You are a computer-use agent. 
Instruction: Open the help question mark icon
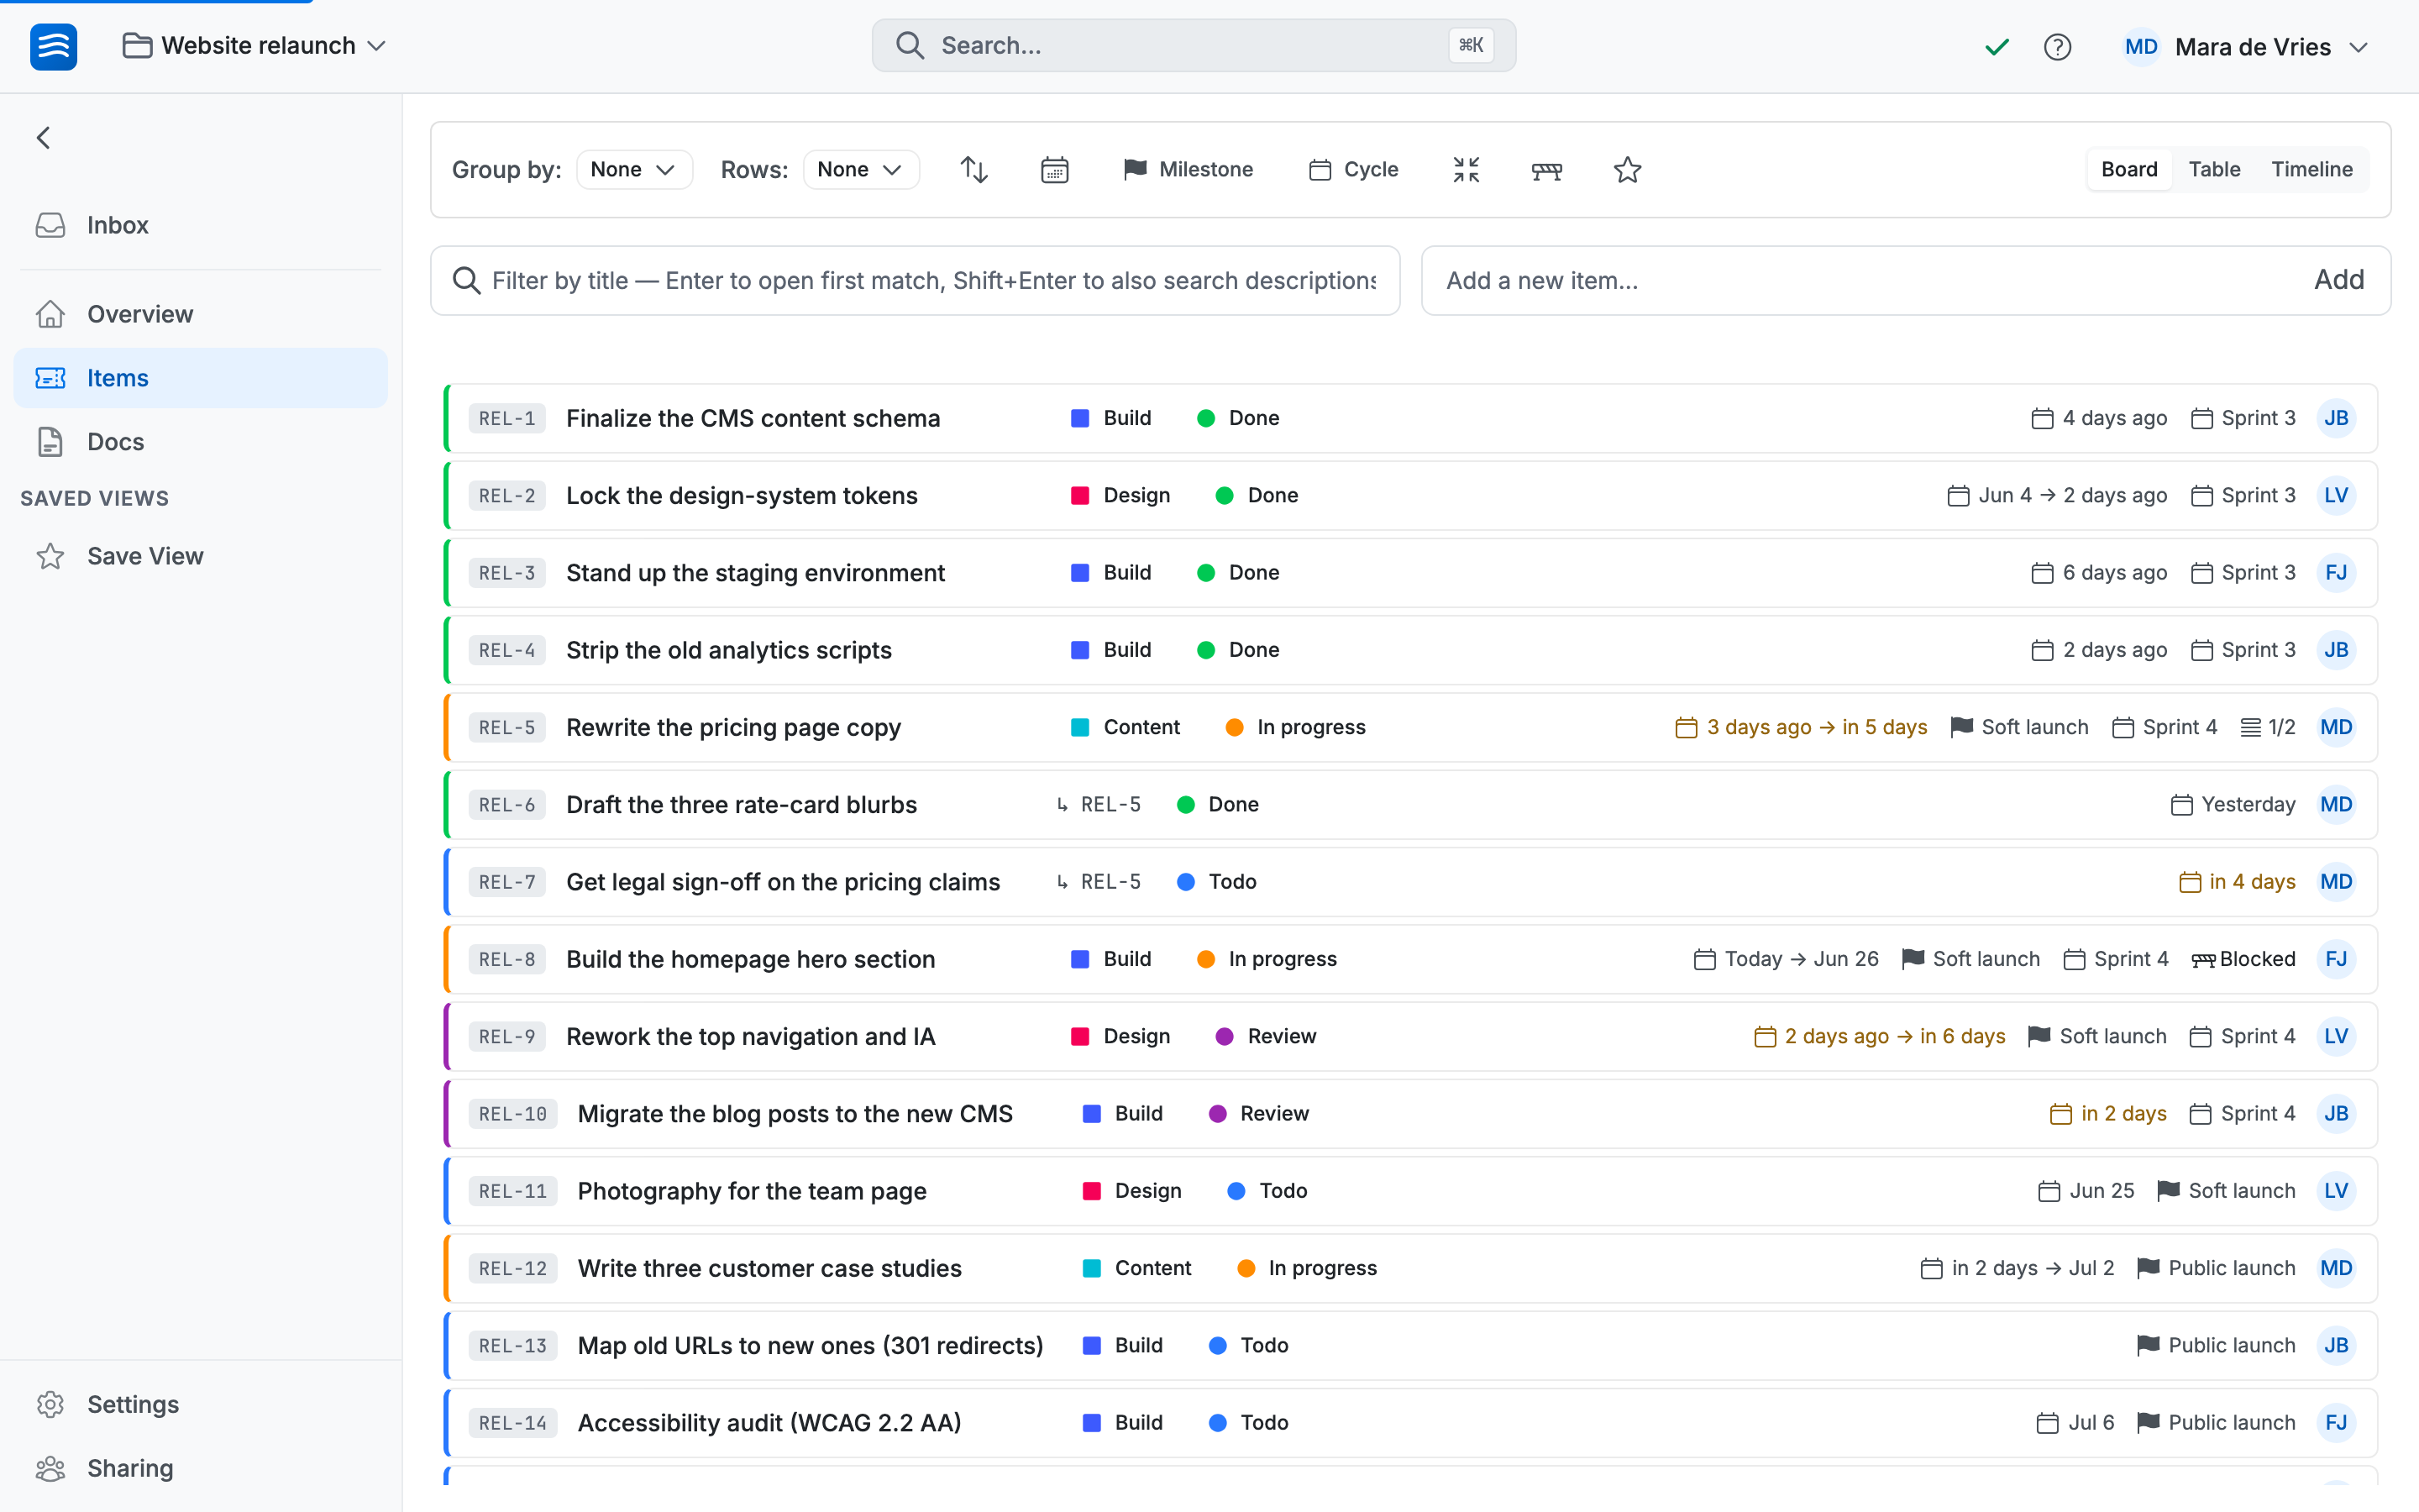click(2057, 47)
